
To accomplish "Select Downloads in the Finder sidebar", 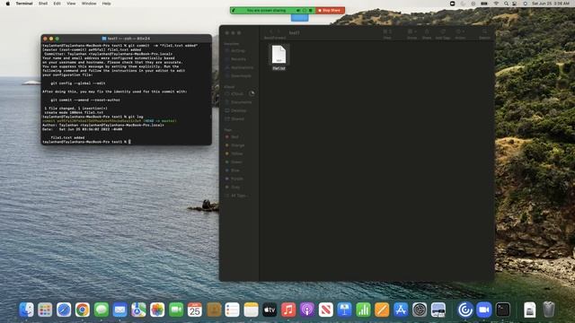I will tap(238, 75).
